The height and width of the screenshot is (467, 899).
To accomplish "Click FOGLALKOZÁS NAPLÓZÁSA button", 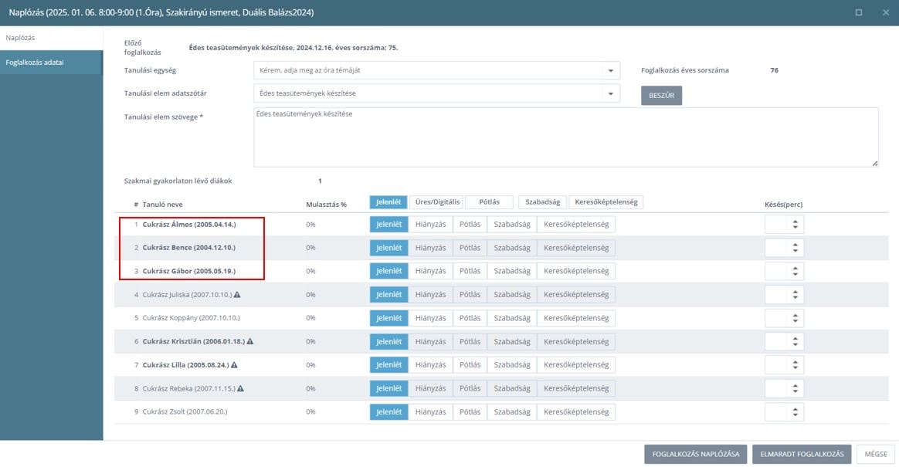I will [x=695, y=454].
